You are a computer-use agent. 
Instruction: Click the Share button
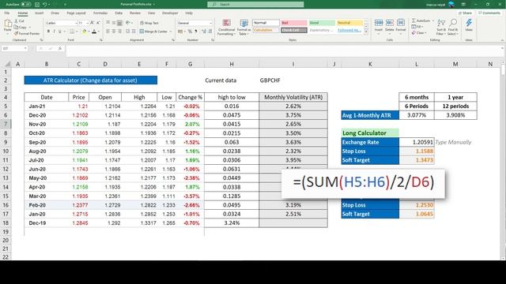click(465, 13)
